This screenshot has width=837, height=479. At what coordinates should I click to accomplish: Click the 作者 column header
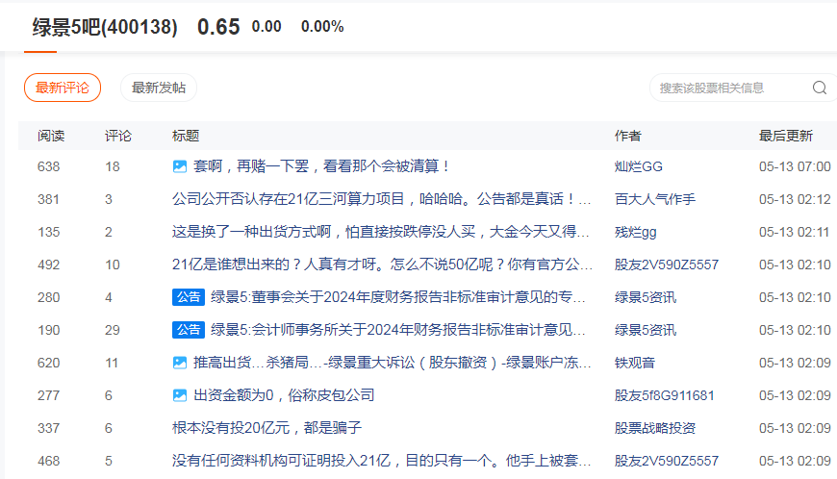point(627,136)
